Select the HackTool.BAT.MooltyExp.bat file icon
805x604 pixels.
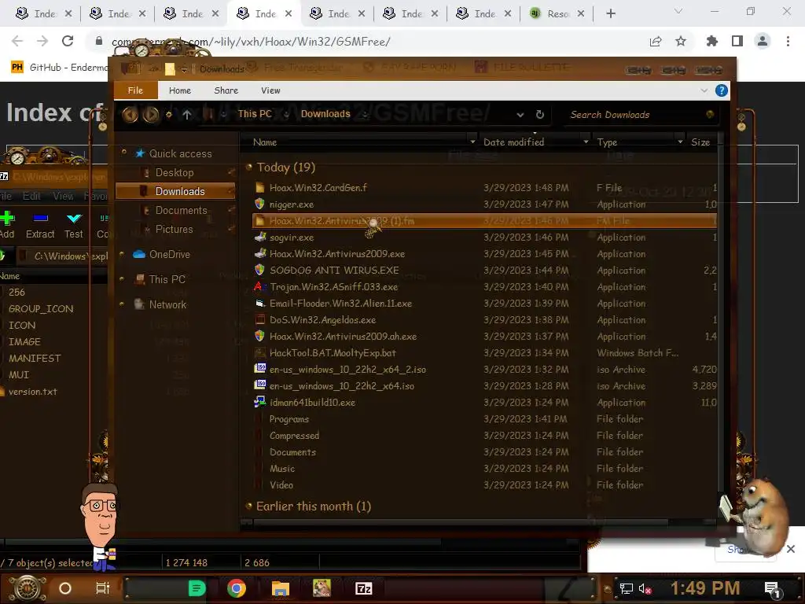(259, 353)
